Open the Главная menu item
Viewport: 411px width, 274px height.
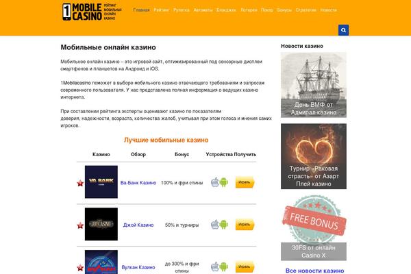(x=141, y=10)
